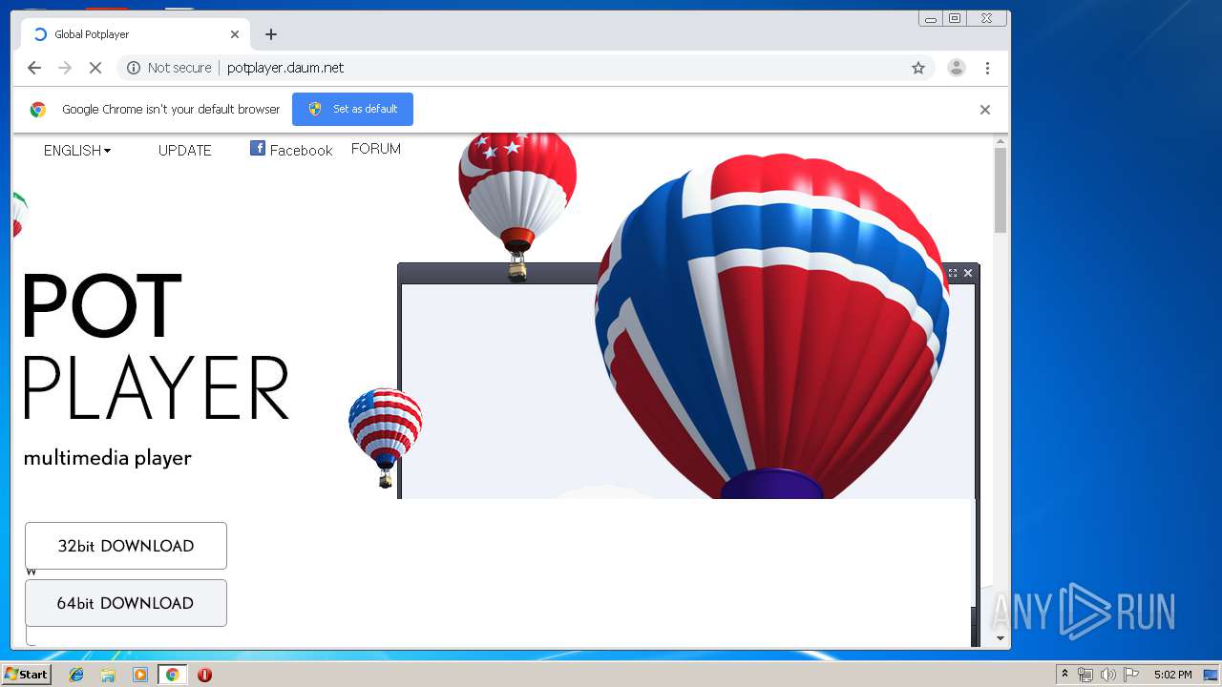Stop page loading with the X button
The image size is (1222, 687).
pyautogui.click(x=95, y=68)
